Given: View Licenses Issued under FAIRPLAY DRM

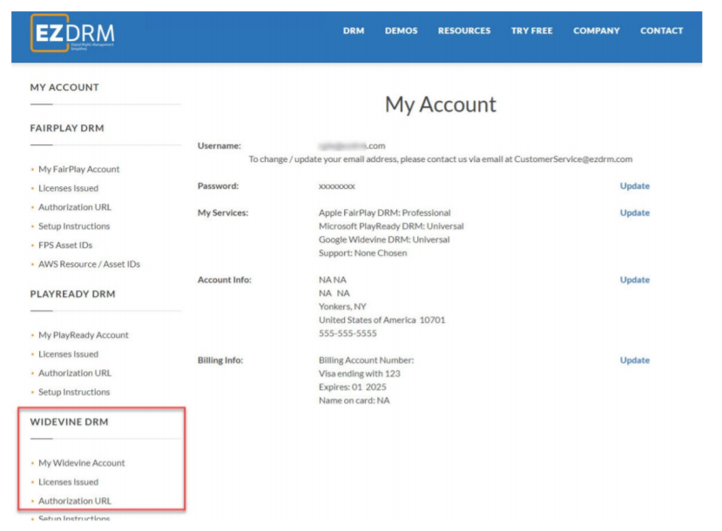Looking at the screenshot, I should pyautogui.click(x=69, y=188).
